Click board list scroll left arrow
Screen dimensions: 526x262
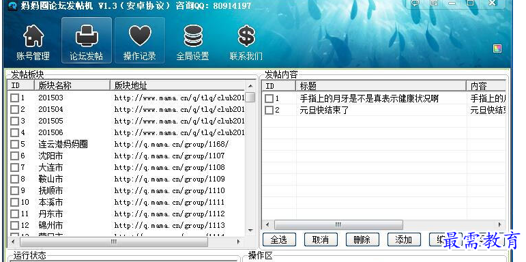pos(13,242)
